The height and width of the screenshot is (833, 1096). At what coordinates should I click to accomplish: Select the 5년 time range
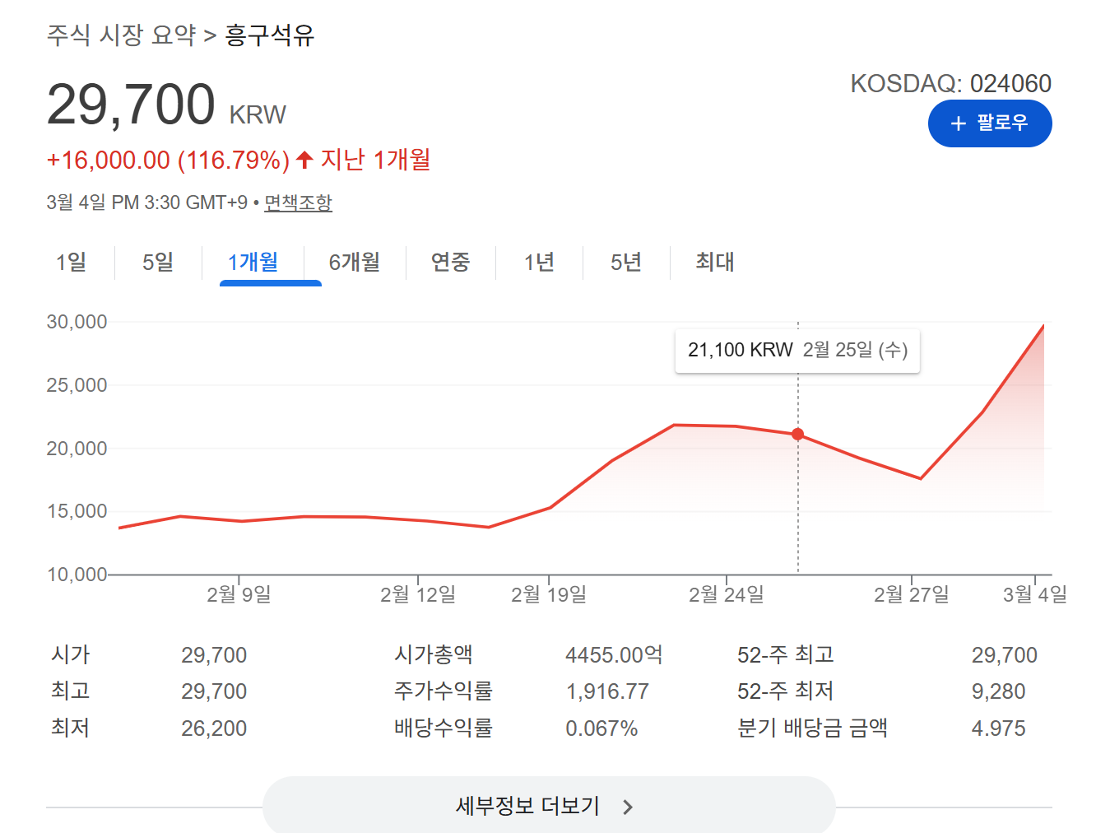point(626,262)
